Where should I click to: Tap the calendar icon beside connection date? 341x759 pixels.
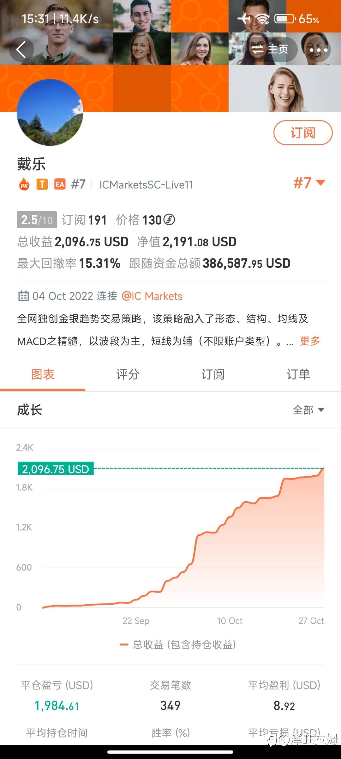point(23,296)
